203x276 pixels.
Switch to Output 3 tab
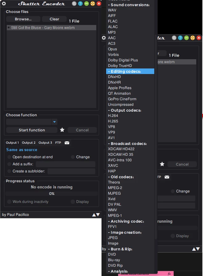coord(45,142)
